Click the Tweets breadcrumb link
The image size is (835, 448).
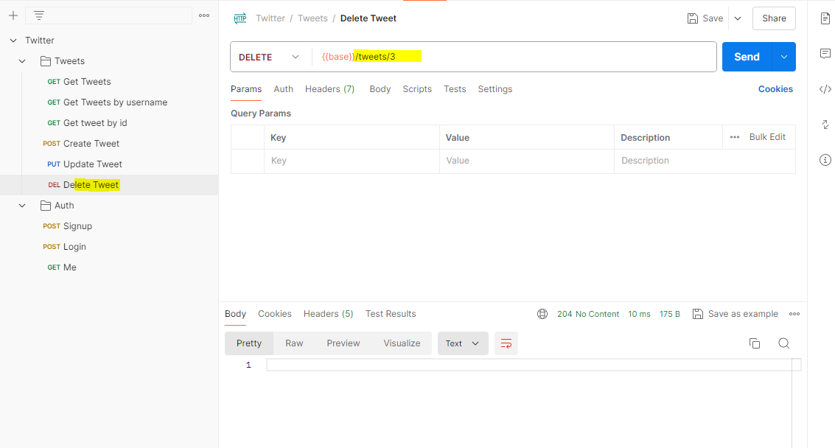click(x=312, y=18)
